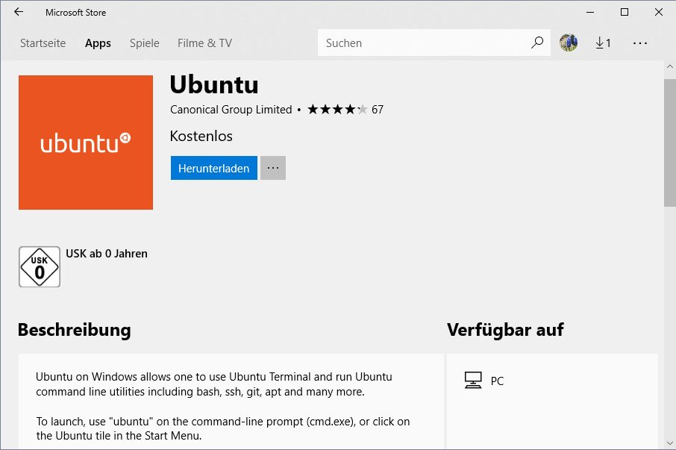Open the Canonical Group Limited publisher link
Viewport: 676px width, 450px height.
click(230, 109)
